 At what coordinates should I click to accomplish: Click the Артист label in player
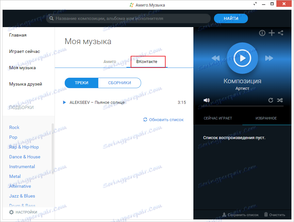click(242, 88)
